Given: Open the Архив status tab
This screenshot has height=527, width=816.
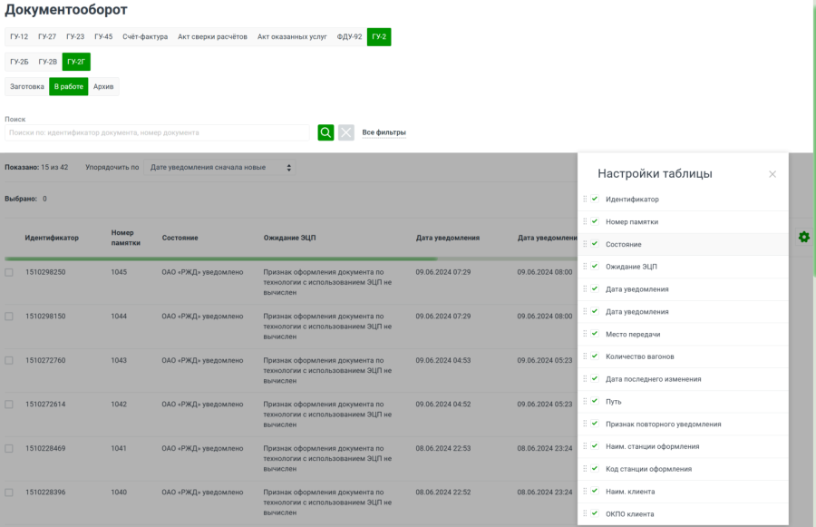Looking at the screenshot, I should (103, 87).
